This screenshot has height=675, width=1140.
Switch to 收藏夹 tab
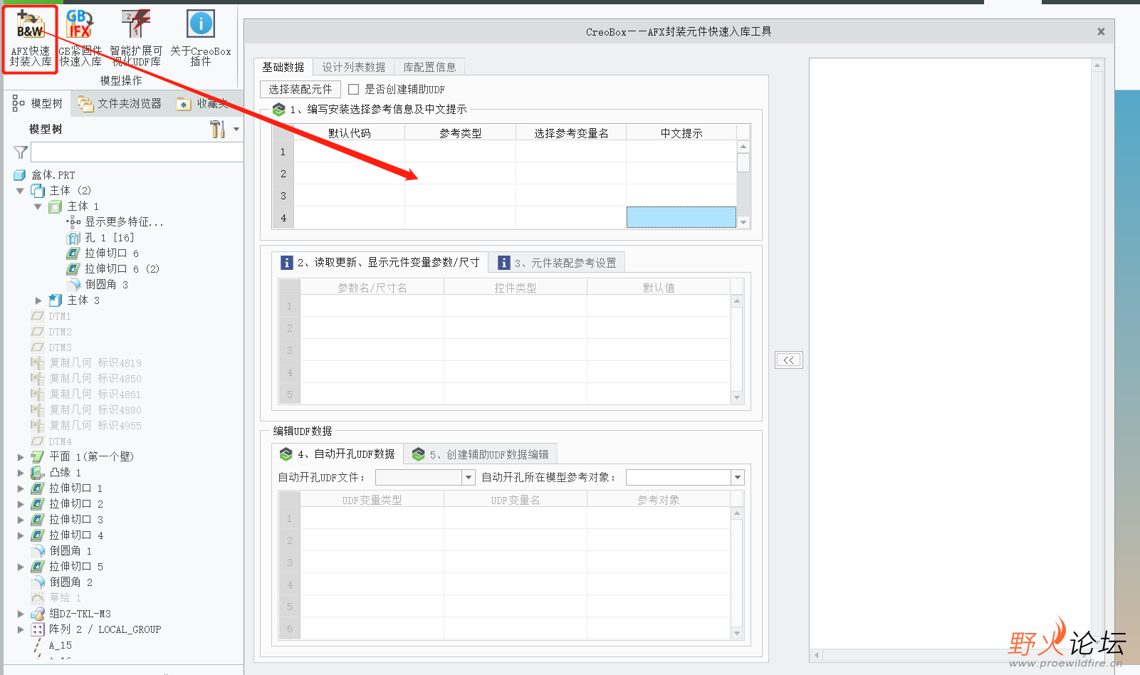204,104
